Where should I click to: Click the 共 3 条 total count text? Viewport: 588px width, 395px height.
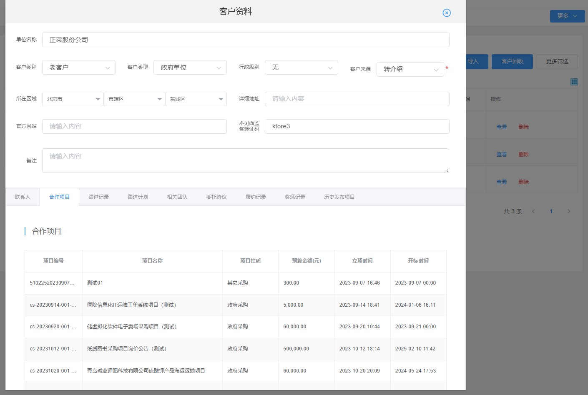click(513, 211)
